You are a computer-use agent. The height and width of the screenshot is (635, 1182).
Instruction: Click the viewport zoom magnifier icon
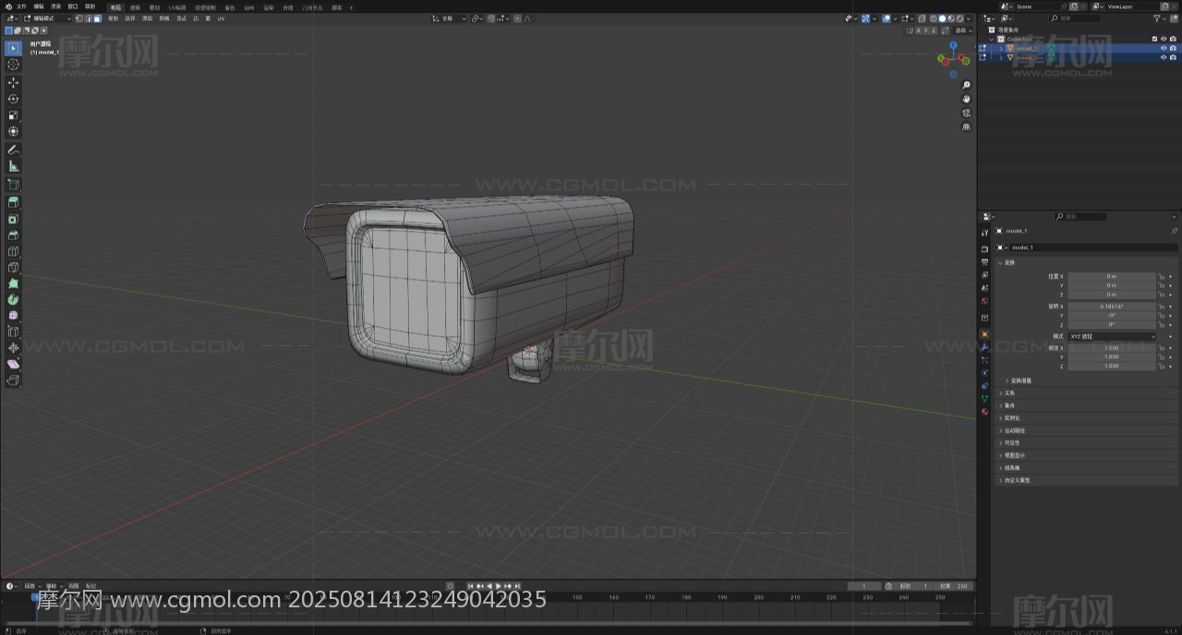pyautogui.click(x=966, y=86)
